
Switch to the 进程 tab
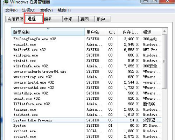(x=34, y=19)
